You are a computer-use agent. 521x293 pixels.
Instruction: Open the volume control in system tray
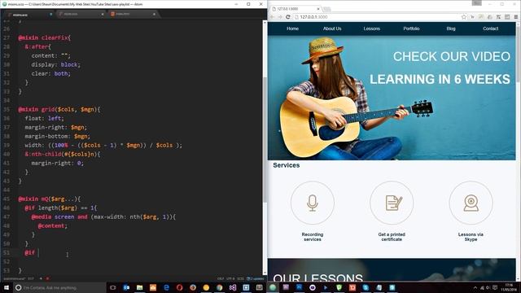click(488, 287)
